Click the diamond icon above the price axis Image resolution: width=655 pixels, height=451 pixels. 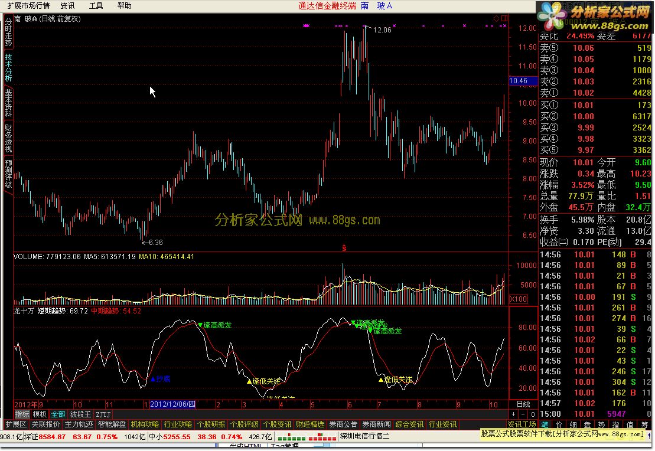496,18
